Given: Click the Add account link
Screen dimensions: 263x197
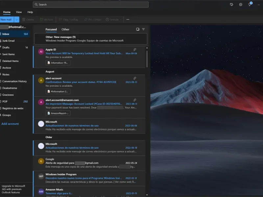Looking at the screenshot, I should pyautogui.click(x=10, y=124).
